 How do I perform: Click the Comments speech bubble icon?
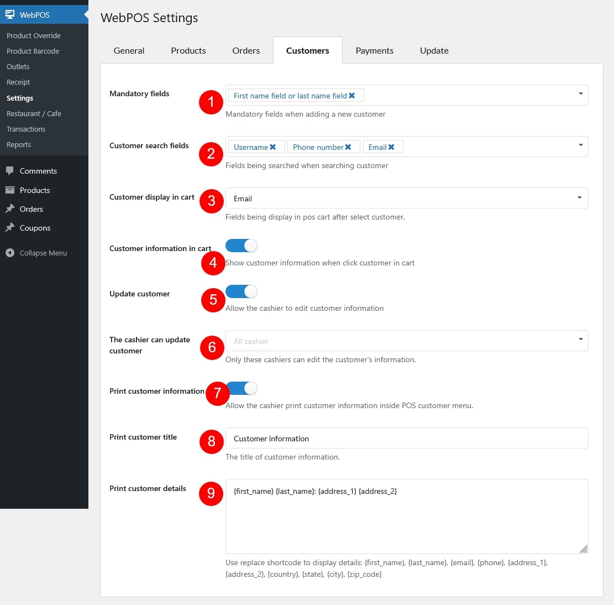10,171
